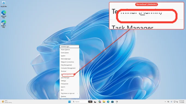Choose System in the Win+X menu
Viewport: 186px width, 104px height.
(x=69, y=56)
